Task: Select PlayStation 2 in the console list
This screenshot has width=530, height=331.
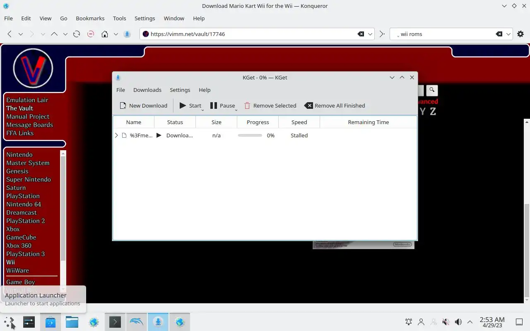Action: (26, 221)
